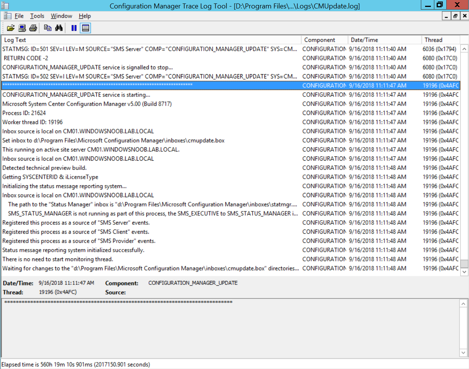Open the Tools menu

pos(37,16)
